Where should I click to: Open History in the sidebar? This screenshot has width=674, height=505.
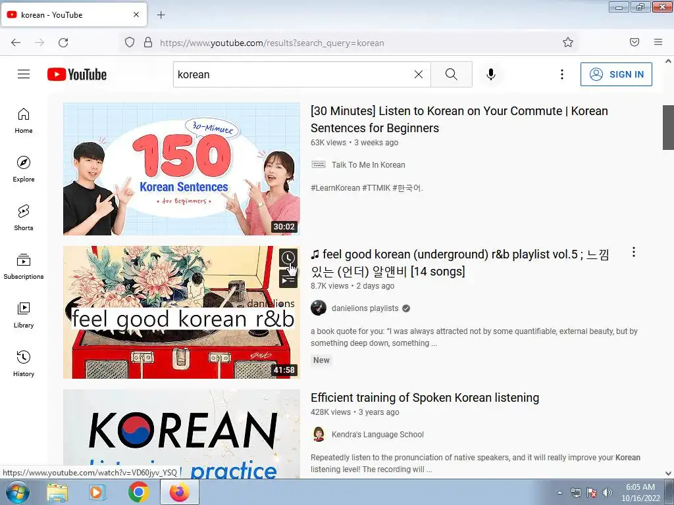point(24,364)
